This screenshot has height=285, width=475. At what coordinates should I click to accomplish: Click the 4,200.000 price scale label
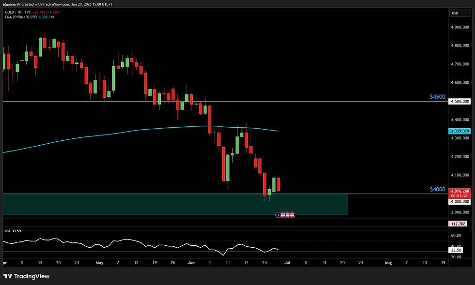click(460, 157)
